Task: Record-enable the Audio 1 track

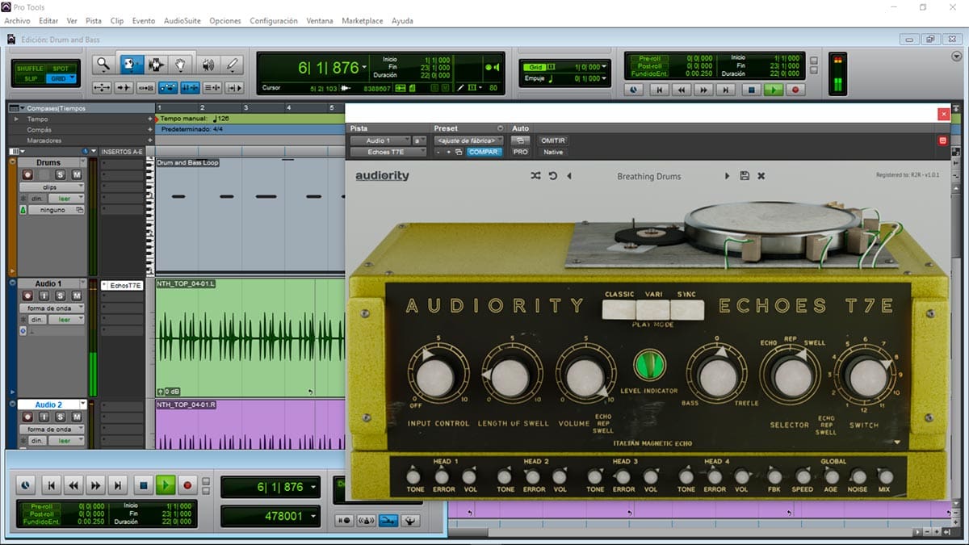Action: tap(27, 296)
